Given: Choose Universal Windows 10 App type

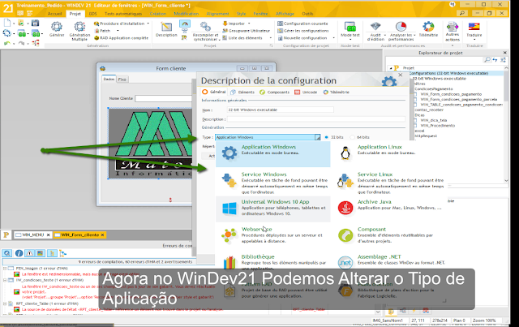Looking at the screenshot, I should coord(272,209).
